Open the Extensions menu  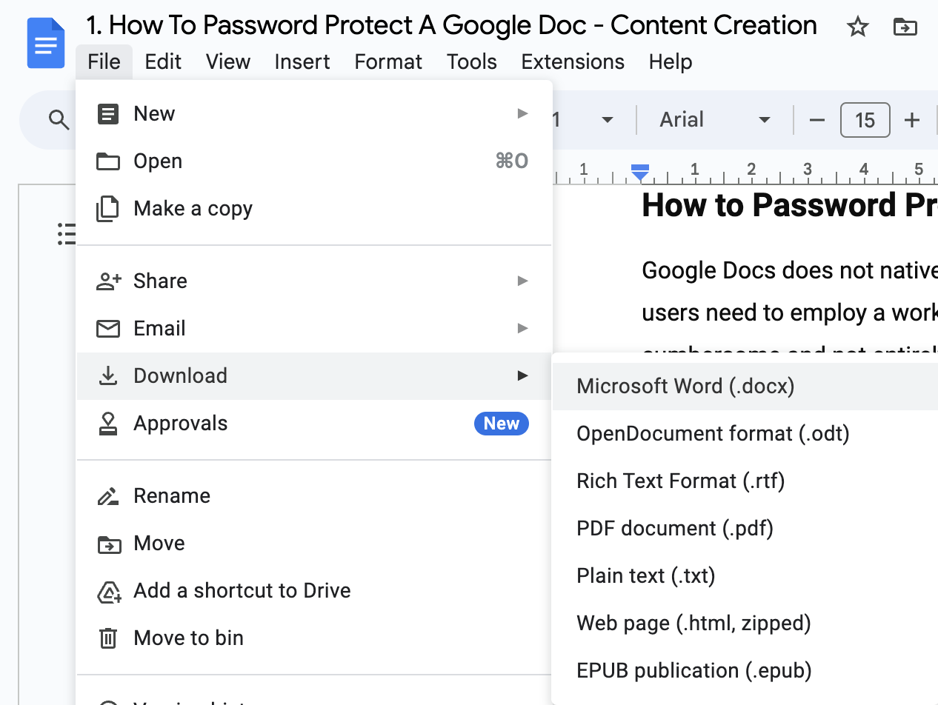click(x=573, y=61)
